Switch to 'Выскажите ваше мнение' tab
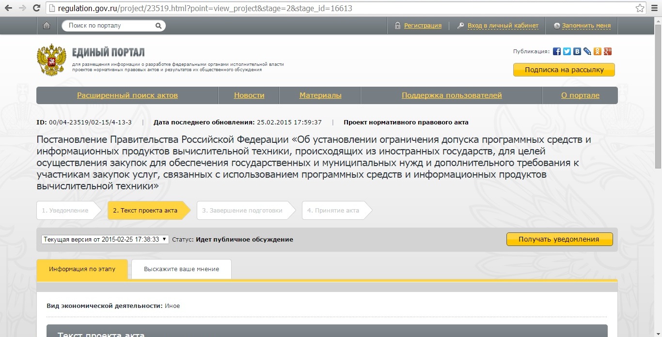The image size is (662, 337). coord(181,269)
